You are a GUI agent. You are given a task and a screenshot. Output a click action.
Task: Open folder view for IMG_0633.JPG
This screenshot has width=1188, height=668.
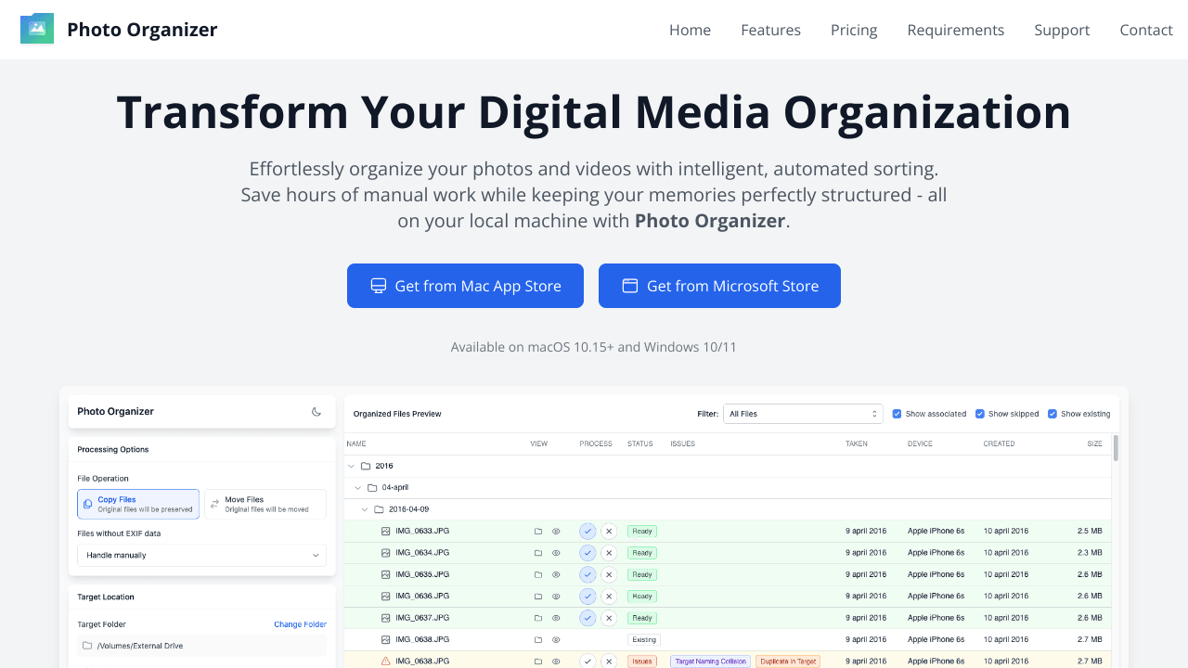(x=538, y=532)
